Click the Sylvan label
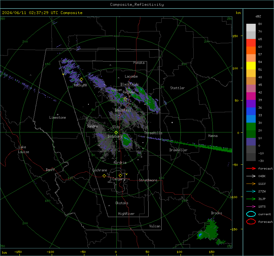The height and width of the screenshot is (256, 274). tap(116, 90)
